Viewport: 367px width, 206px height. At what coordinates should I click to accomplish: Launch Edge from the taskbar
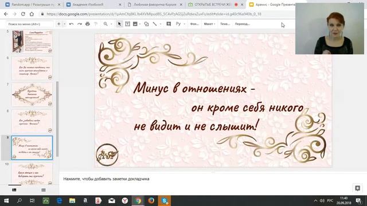point(59,201)
